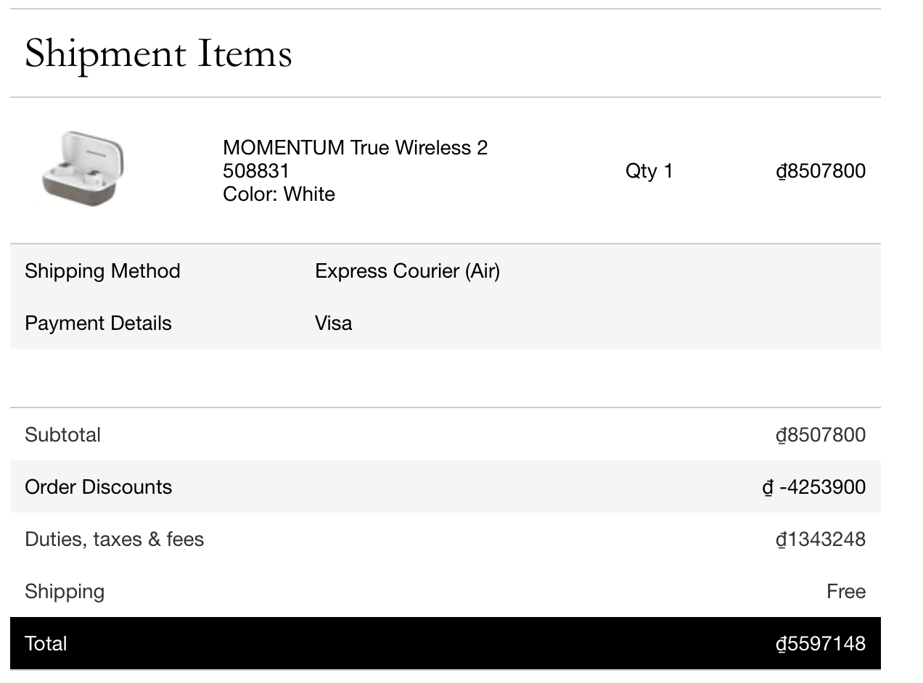Click the Color: White label

279,194
